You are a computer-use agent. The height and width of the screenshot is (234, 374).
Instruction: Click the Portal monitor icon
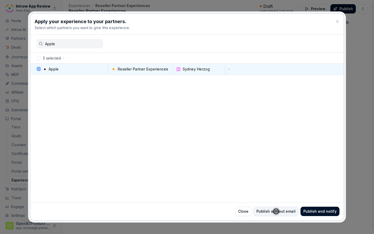[x=7, y=119]
